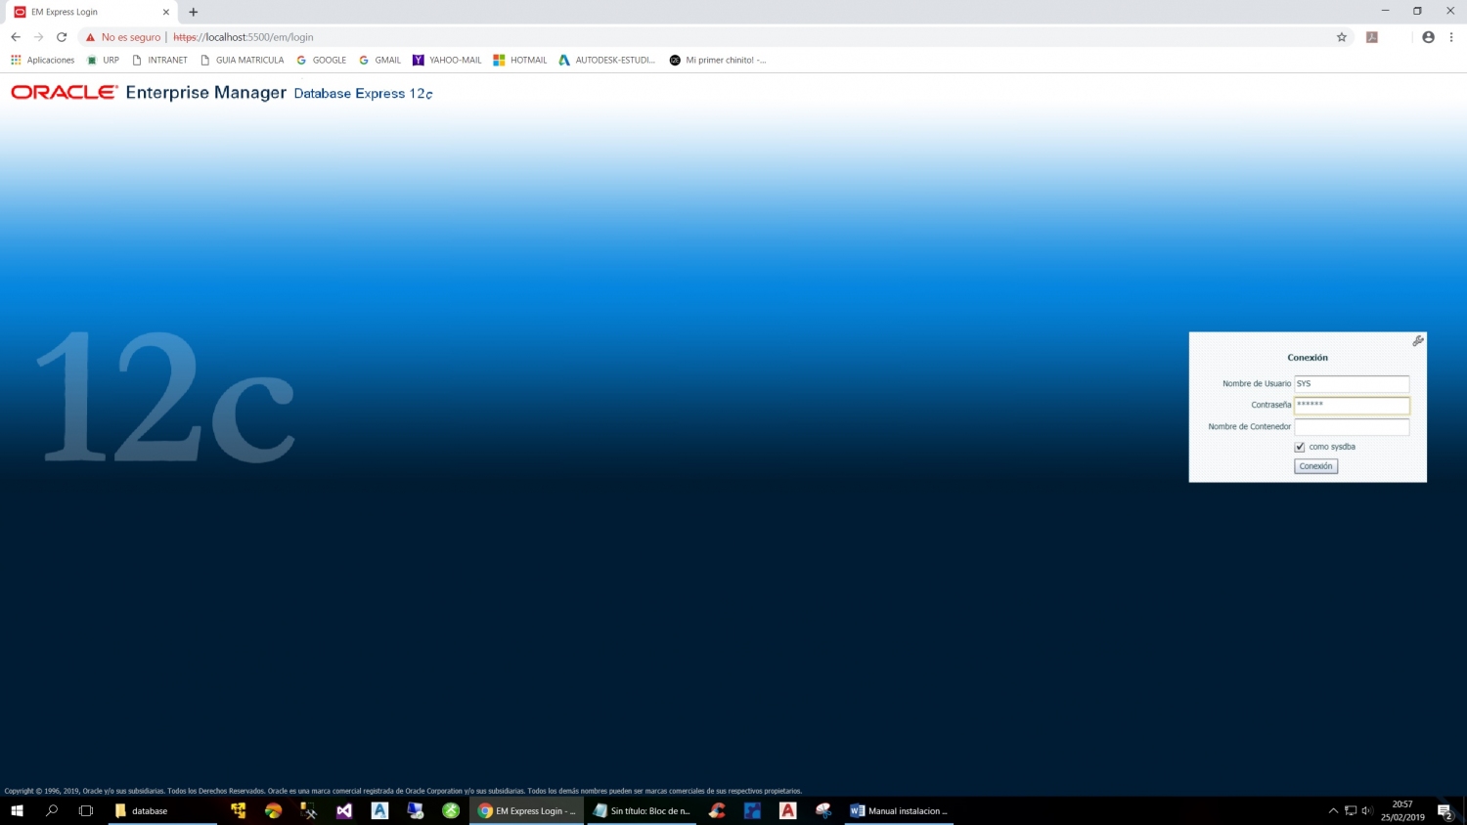Viewport: 1467px width, 825px height.
Task: Open Task View on the taskbar
Action: click(x=86, y=810)
